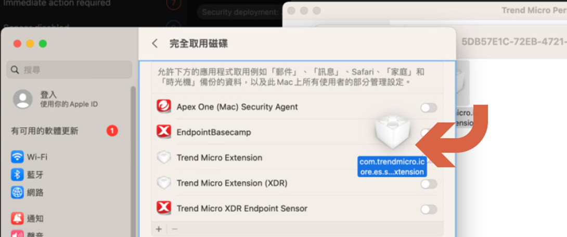This screenshot has width=567, height=237.
Task: Enable Apex One (Mac) Security Agent toggle
Action: (x=429, y=108)
